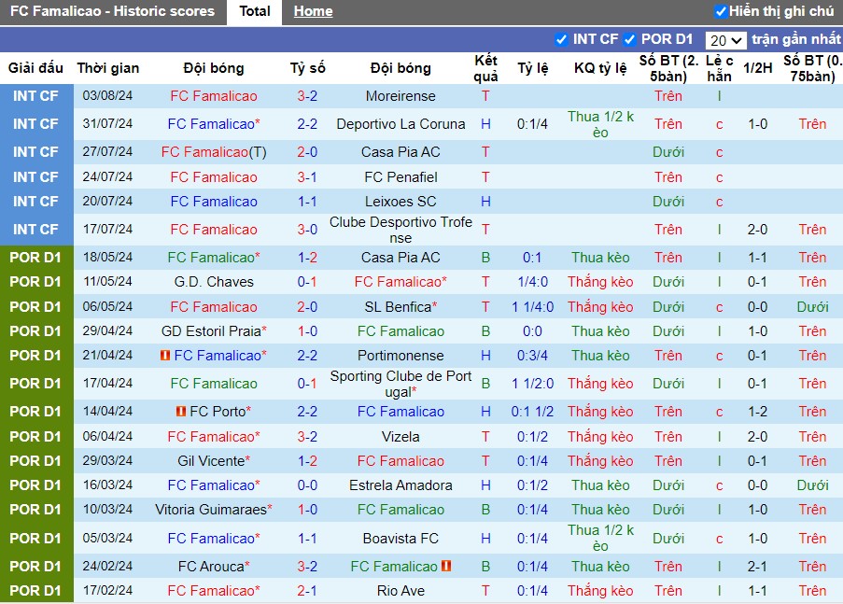
Task: Click 'Thắng kèo' in the G.D. Chaves row
Action: 600,282
